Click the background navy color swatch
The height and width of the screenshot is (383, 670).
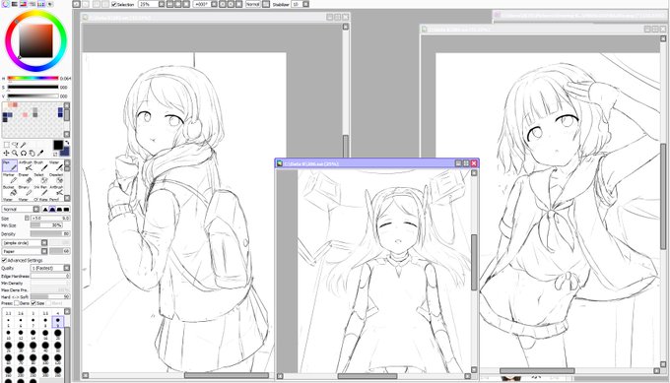pos(65,152)
